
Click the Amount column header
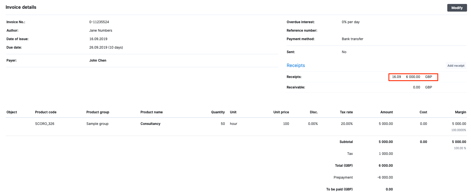pyautogui.click(x=386, y=112)
